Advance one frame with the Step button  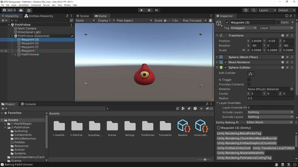pyautogui.click(x=156, y=10)
